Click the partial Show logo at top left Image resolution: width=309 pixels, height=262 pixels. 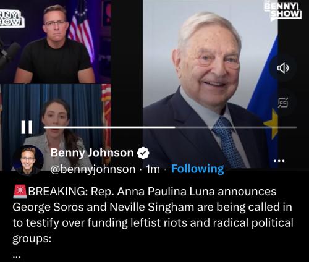[x=12, y=19]
